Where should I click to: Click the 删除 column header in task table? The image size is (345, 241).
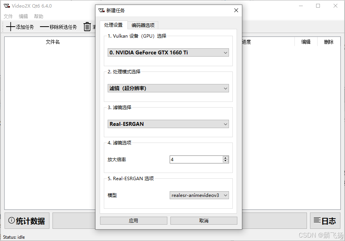[x=329, y=42]
